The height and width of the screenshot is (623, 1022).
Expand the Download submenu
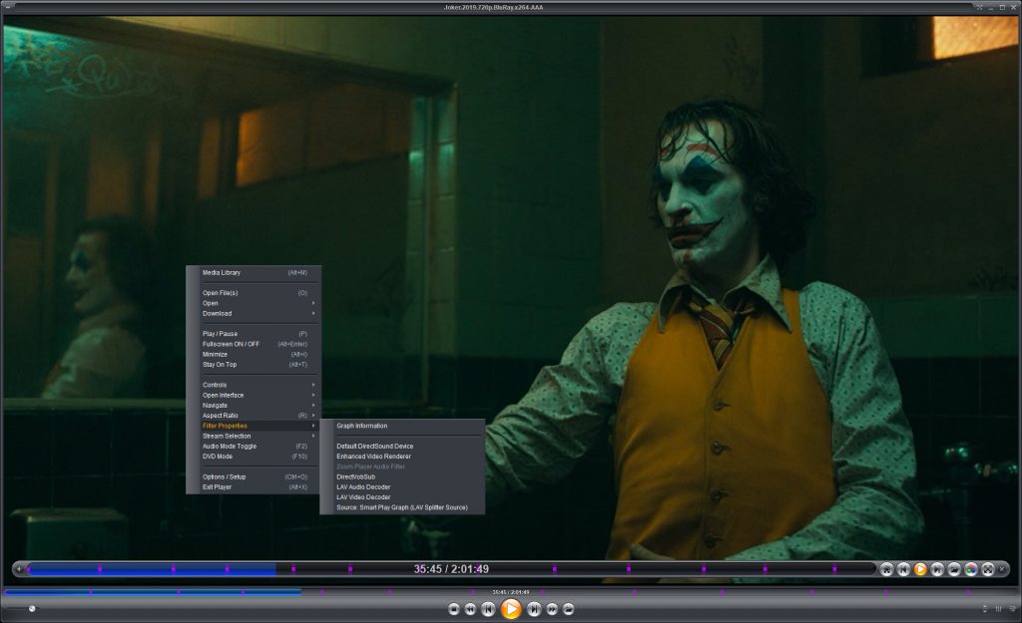tap(255, 314)
